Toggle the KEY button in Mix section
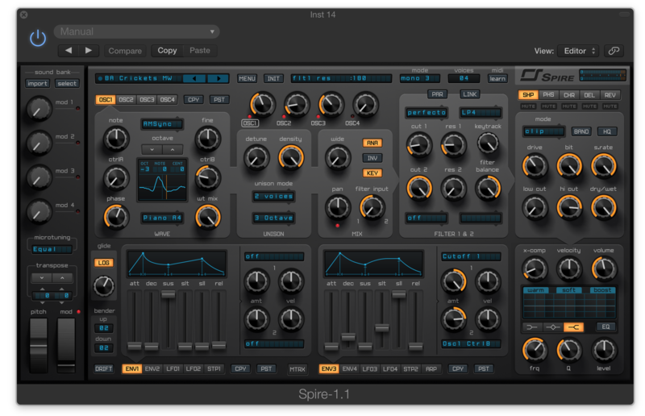The height and width of the screenshot is (416, 645). pos(372,173)
